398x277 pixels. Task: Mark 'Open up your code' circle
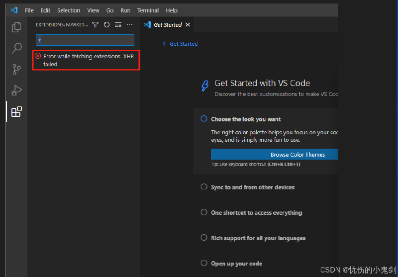(204, 263)
